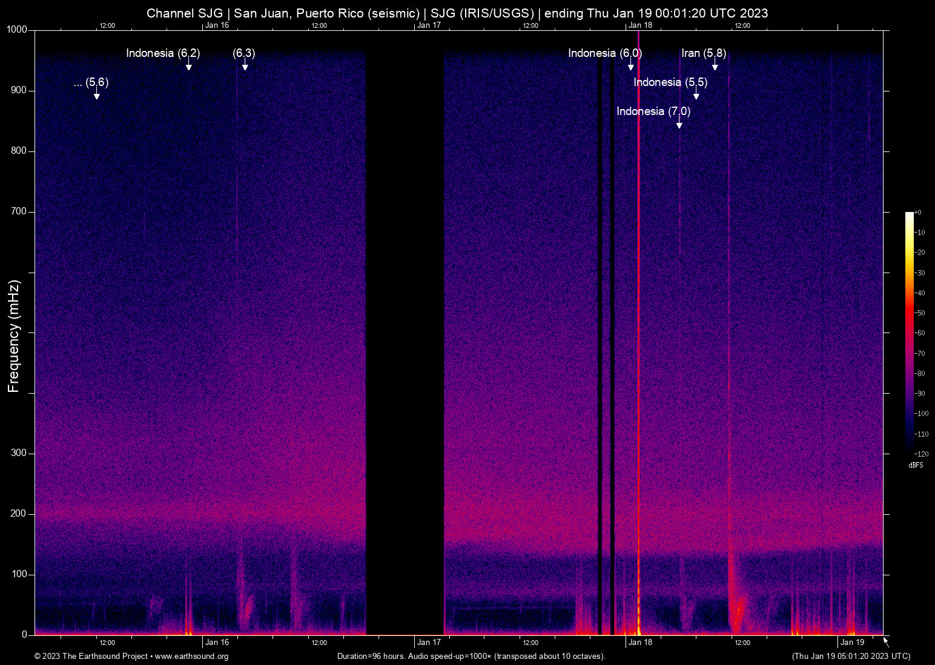The height and width of the screenshot is (665, 935).
Task: Select Jan 18 on the top time axis
Action: pyautogui.click(x=640, y=25)
